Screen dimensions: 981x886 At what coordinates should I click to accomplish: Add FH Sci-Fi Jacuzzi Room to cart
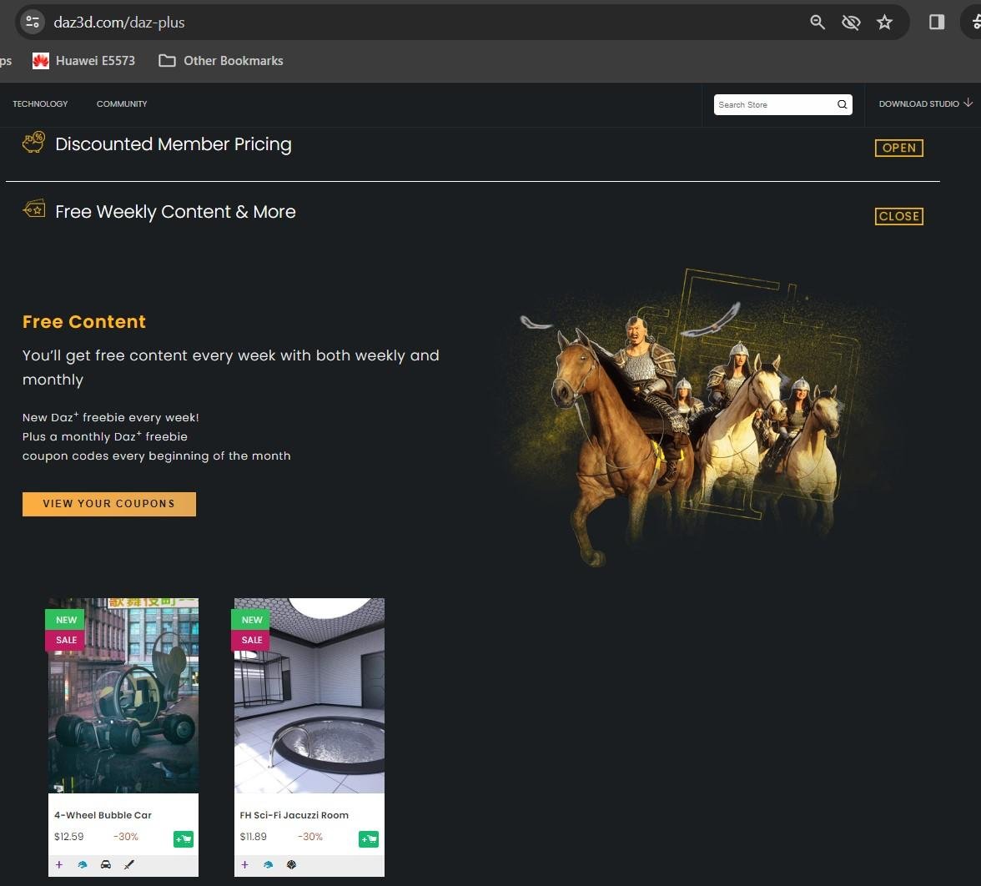(369, 839)
